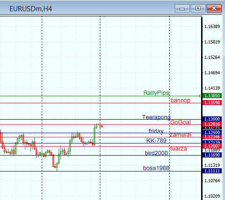225x200 pixels.
Task: Close the EURUSDm,H4 chart window
Action: 214,8
